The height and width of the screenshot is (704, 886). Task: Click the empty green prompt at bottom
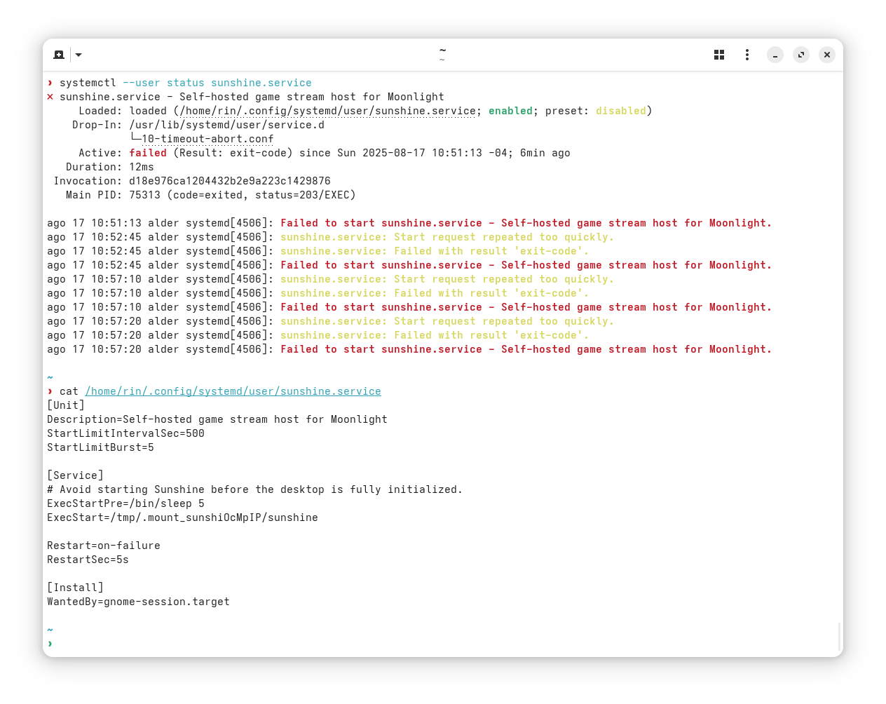[50, 644]
